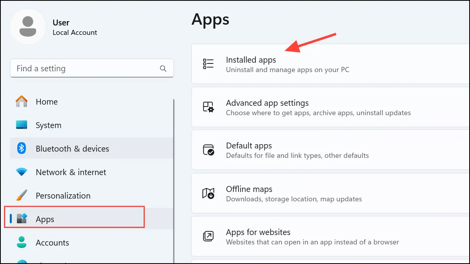Click the Local Account label
This screenshot has height=264, width=470.
75,33
